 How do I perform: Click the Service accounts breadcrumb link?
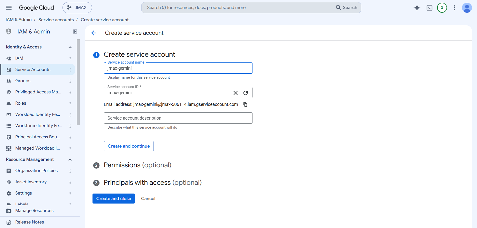[x=56, y=20]
